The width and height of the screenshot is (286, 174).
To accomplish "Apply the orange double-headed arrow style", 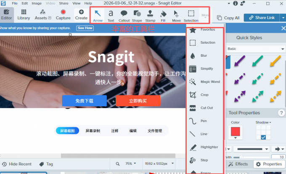I will click(275, 96).
